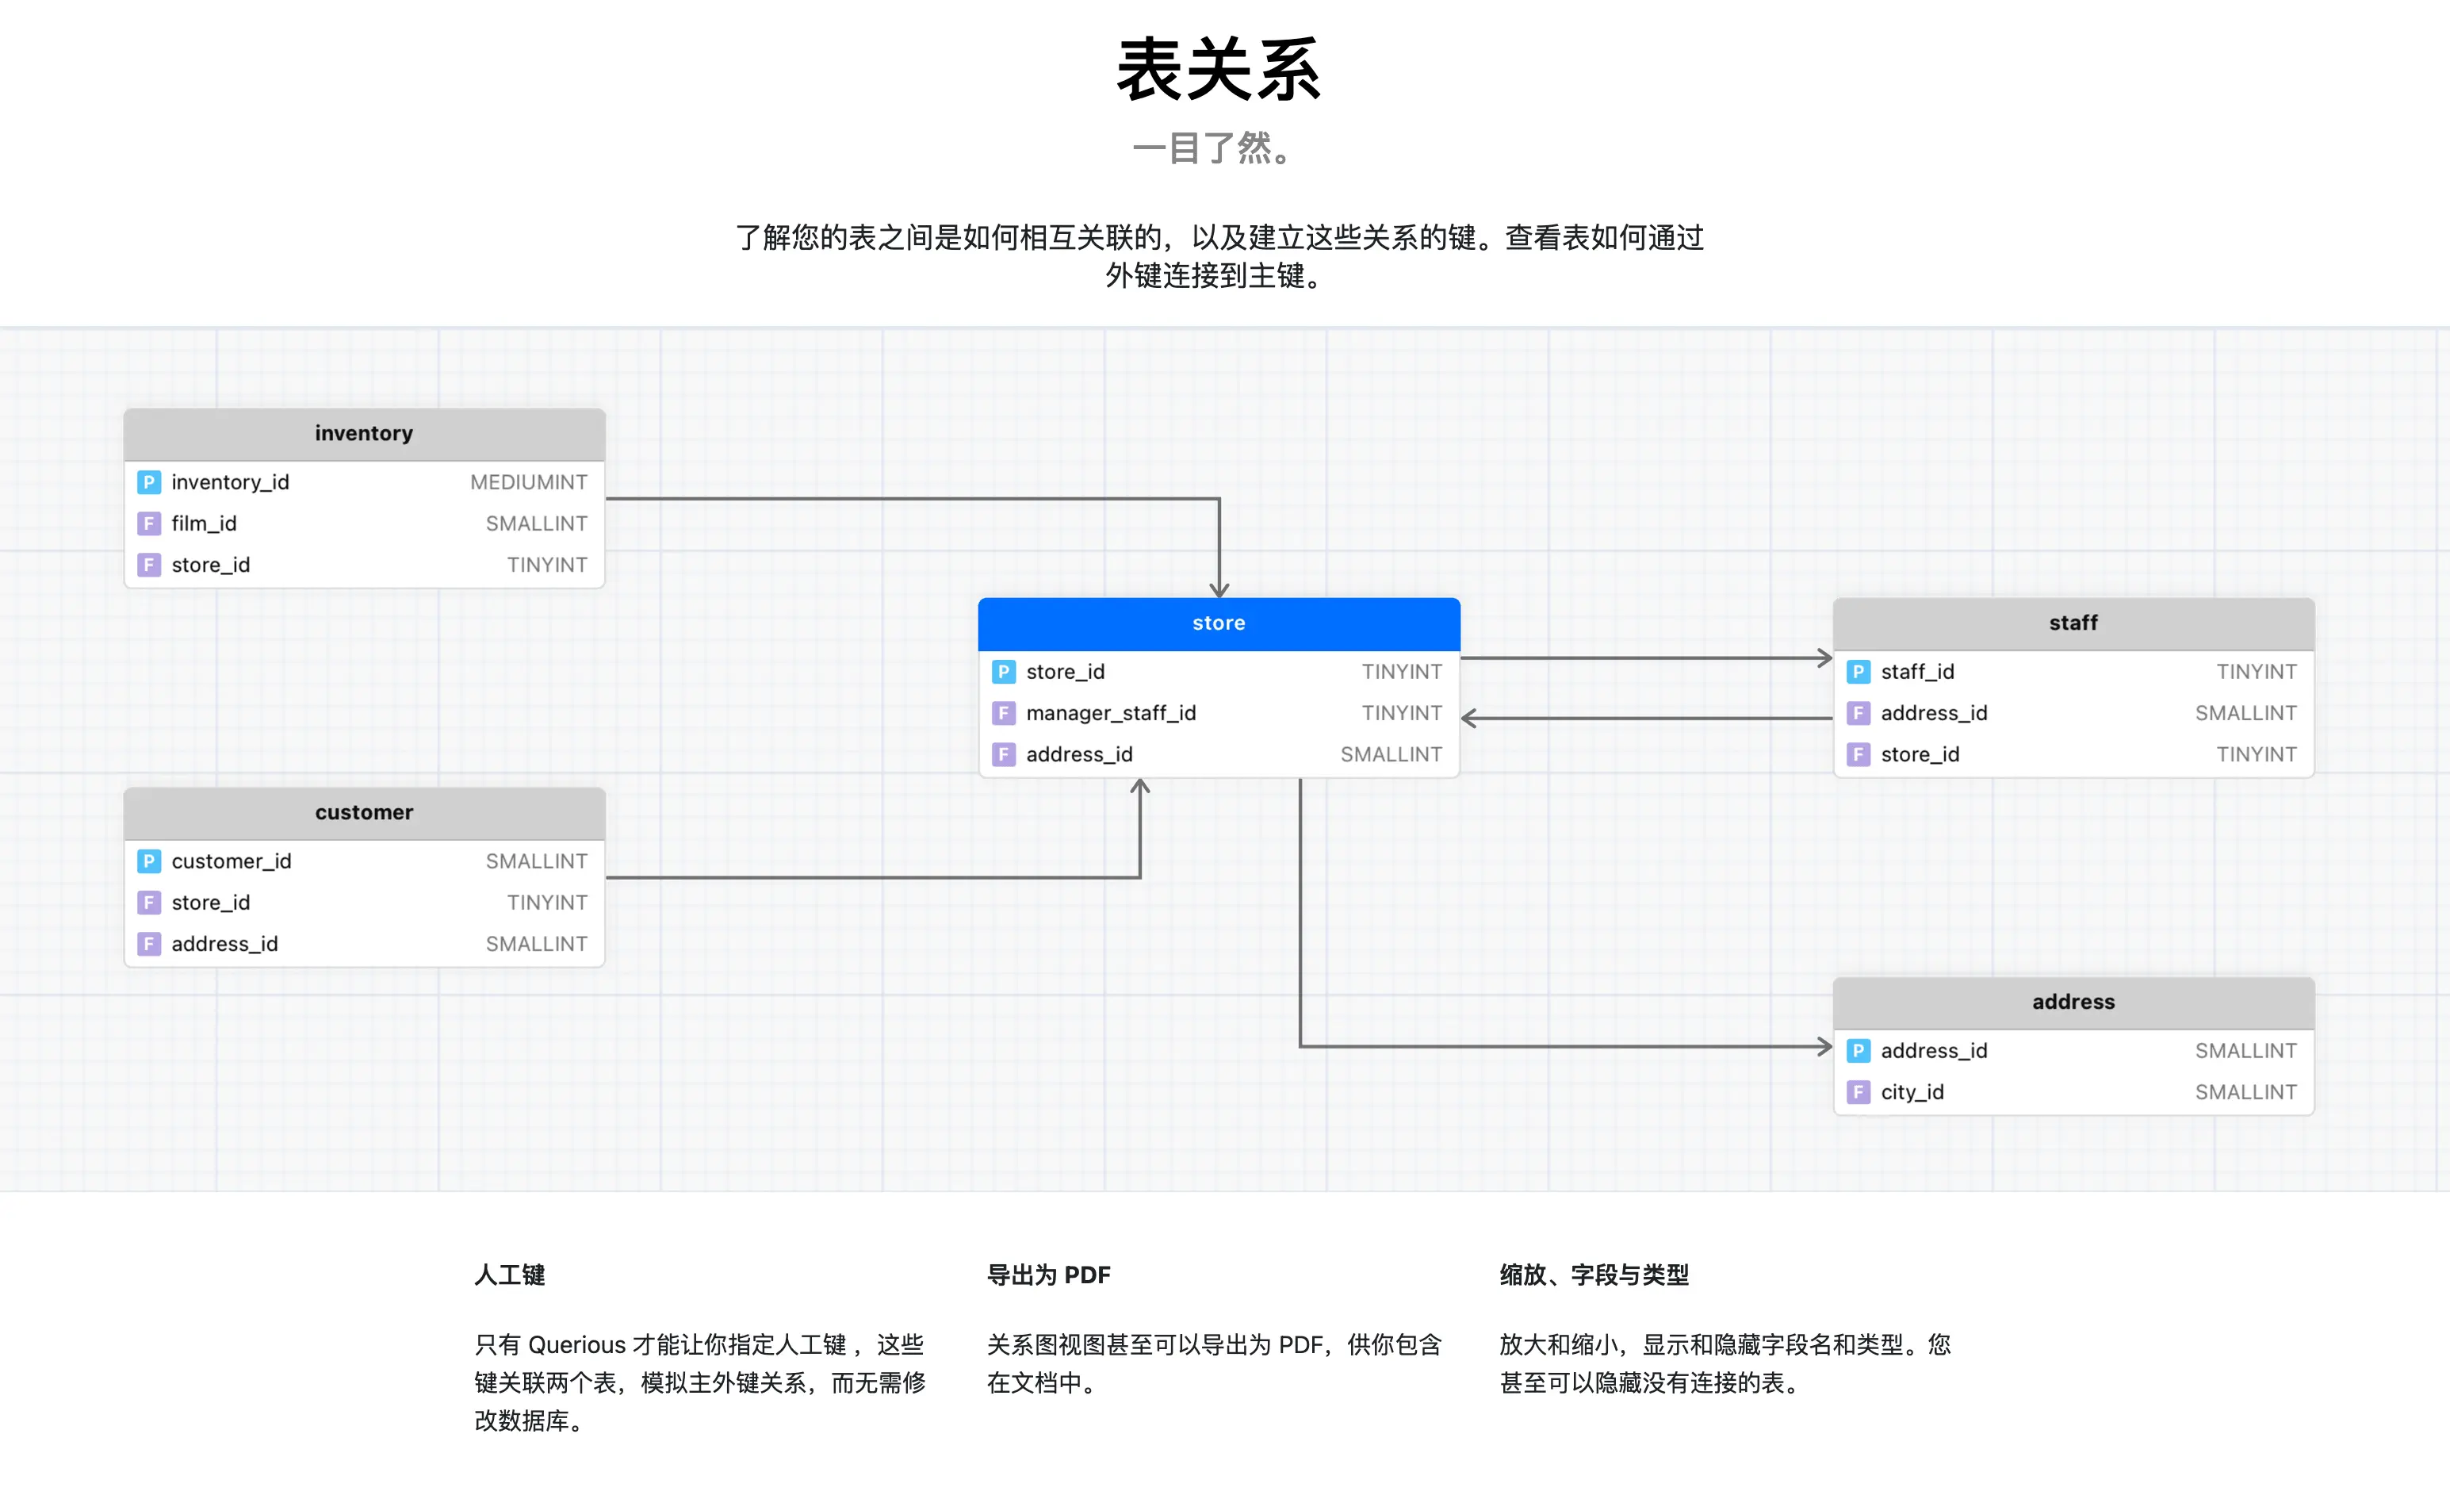Click primary key icon beside store_id in store table
The image size is (2450, 1499).
1003,672
